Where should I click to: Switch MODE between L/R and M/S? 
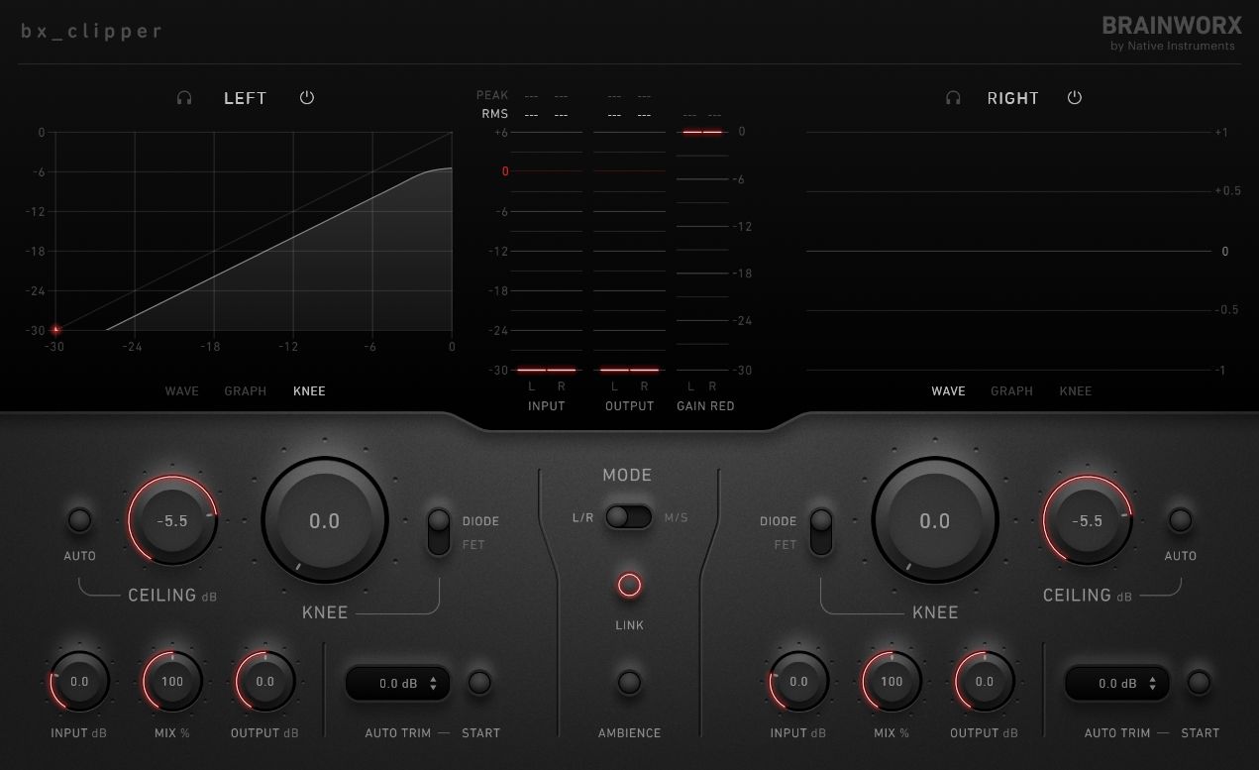click(629, 516)
